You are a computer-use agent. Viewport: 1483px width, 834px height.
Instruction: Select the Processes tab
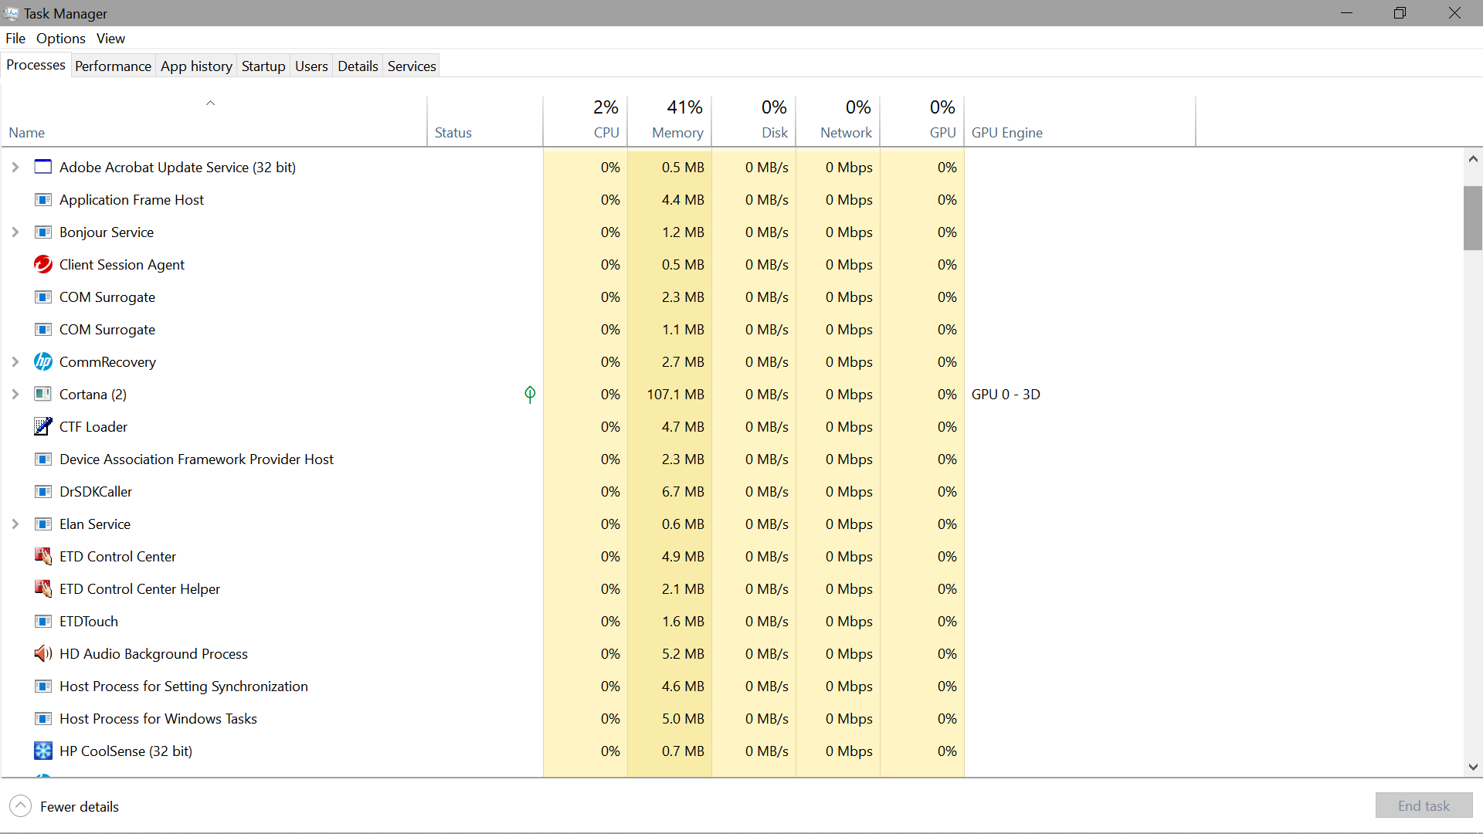[x=36, y=65]
